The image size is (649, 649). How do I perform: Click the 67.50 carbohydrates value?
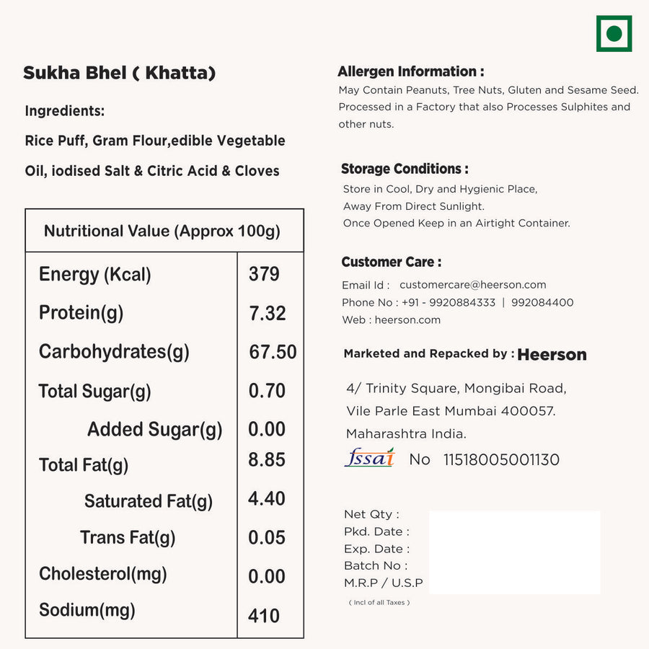pos(273,352)
